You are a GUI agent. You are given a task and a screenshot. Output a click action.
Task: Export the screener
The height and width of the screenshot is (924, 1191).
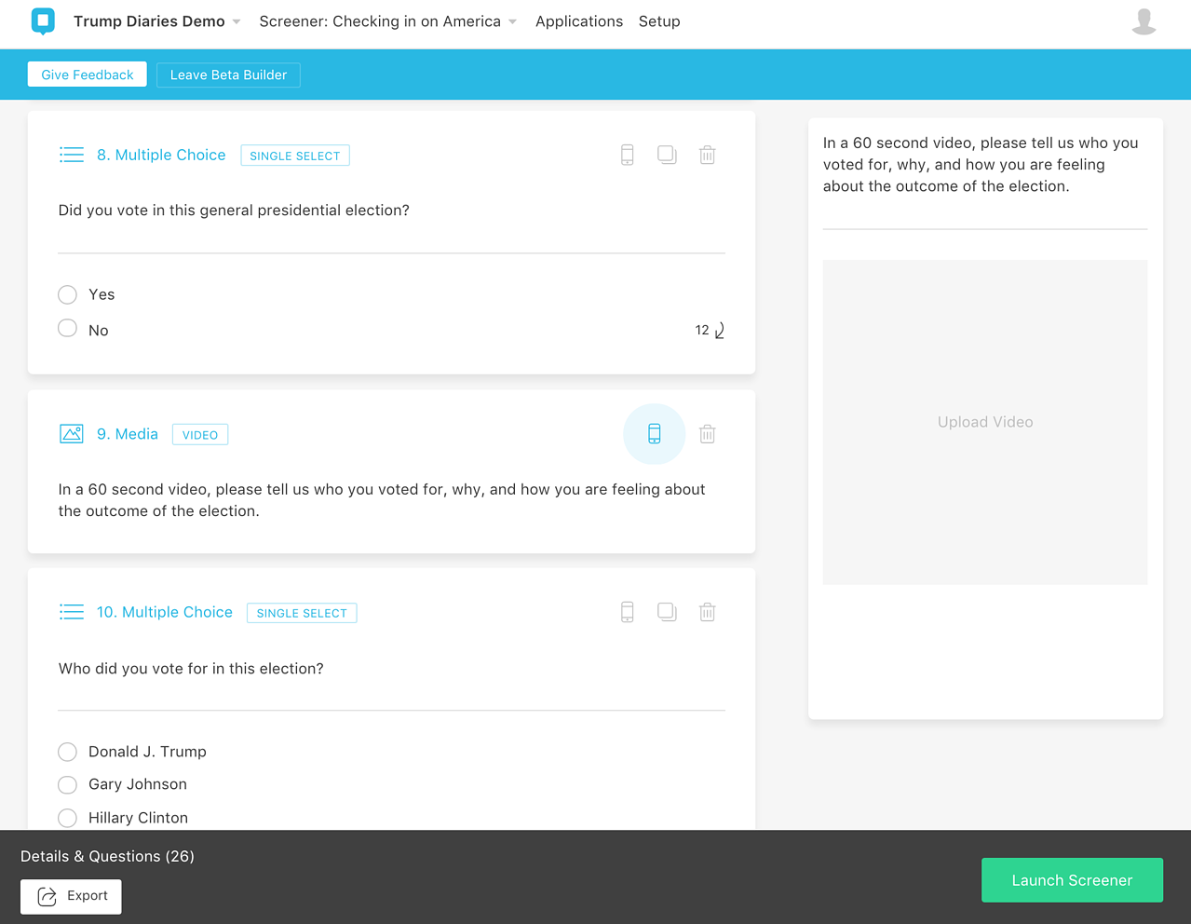click(71, 896)
